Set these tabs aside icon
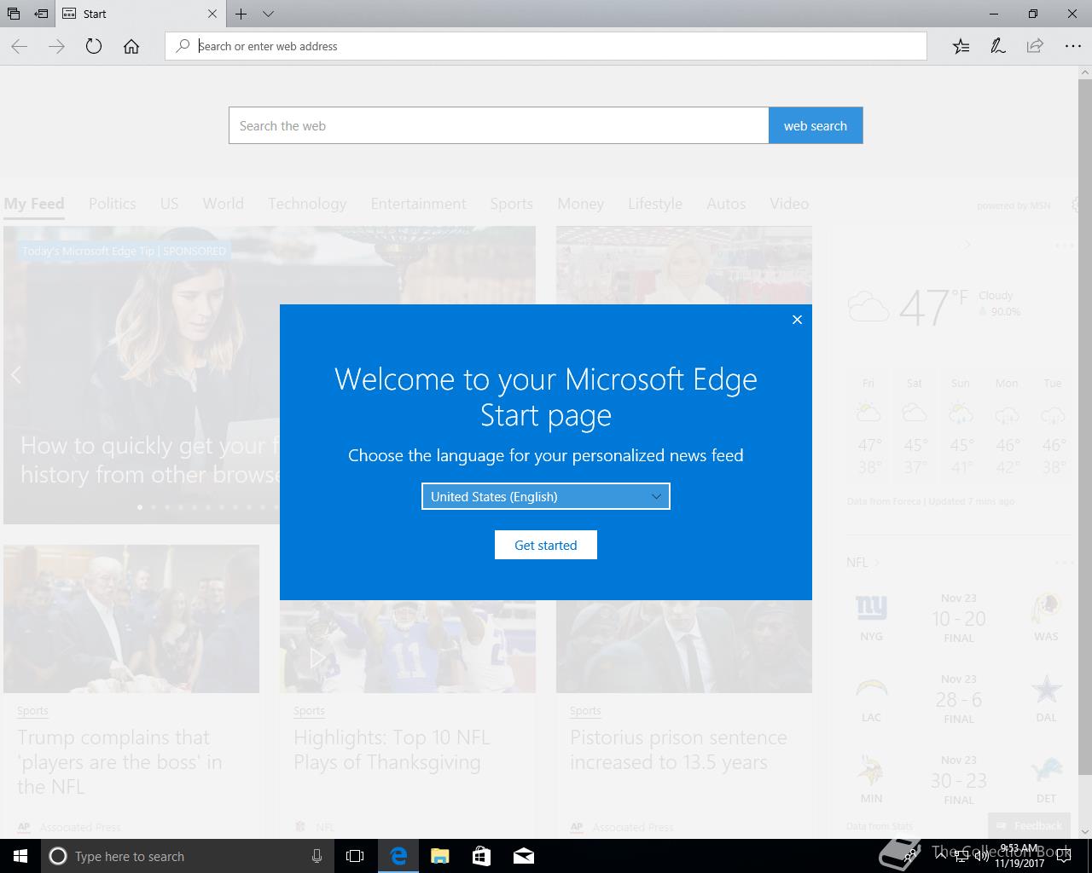This screenshot has width=1092, height=873. 41,14
